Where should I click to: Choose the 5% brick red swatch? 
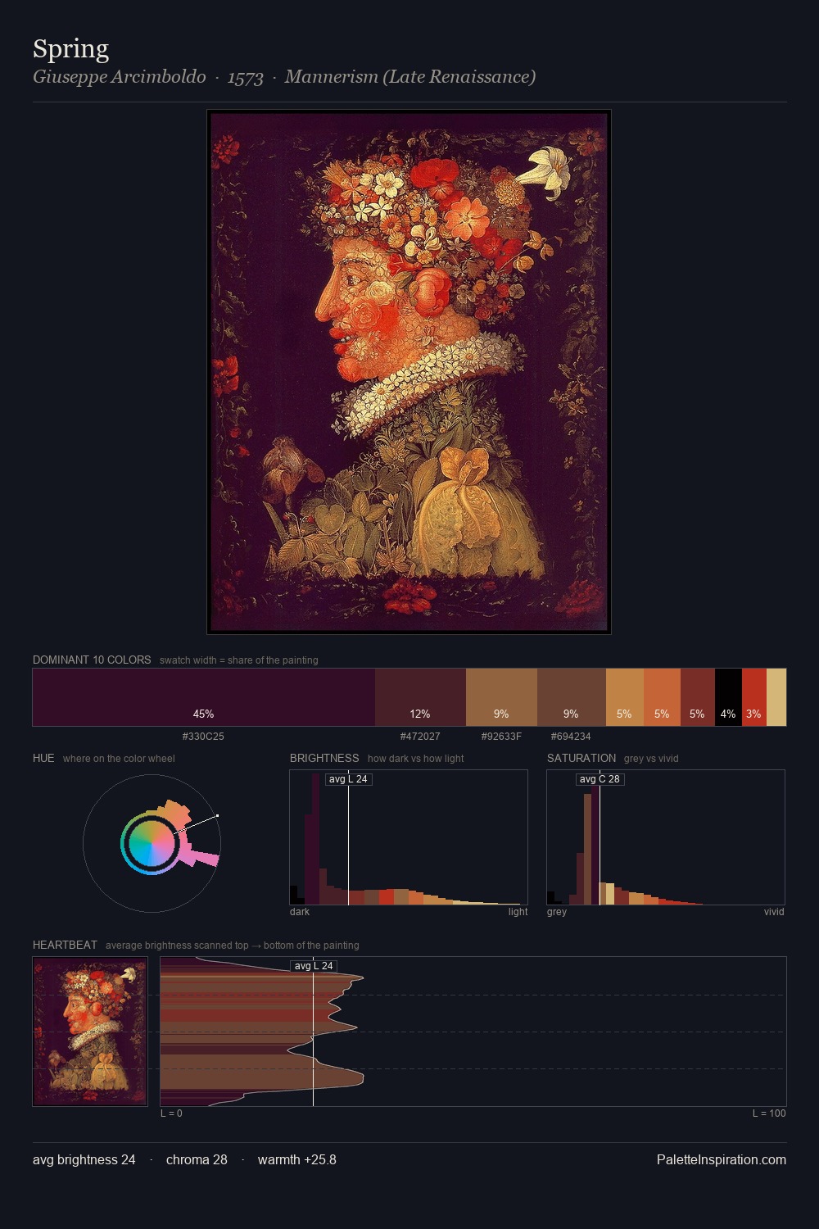(698, 697)
